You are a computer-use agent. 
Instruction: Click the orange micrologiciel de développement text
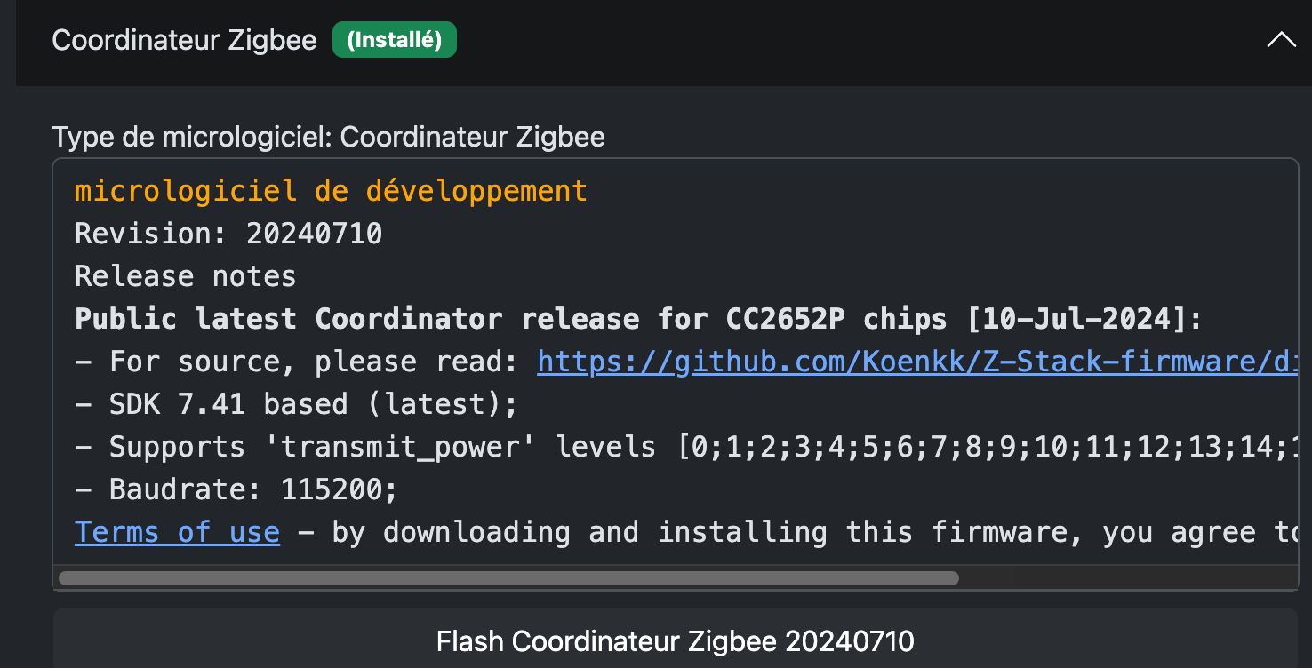coord(331,191)
